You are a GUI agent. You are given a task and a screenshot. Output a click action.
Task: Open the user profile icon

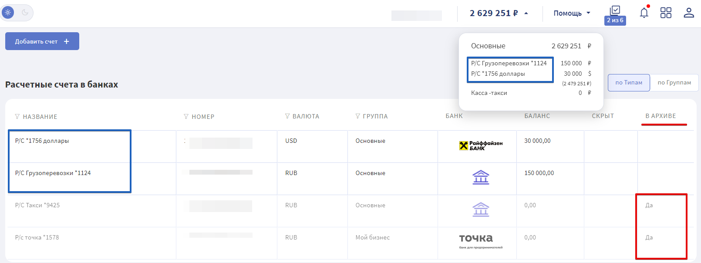pyautogui.click(x=688, y=13)
